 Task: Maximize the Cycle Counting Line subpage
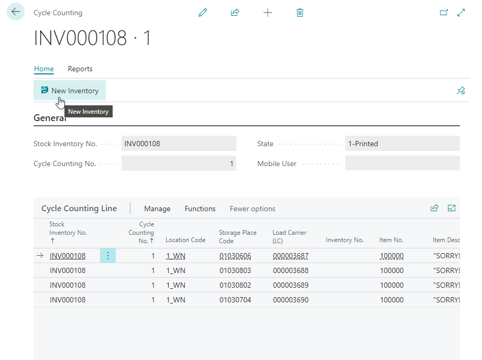coord(452,208)
